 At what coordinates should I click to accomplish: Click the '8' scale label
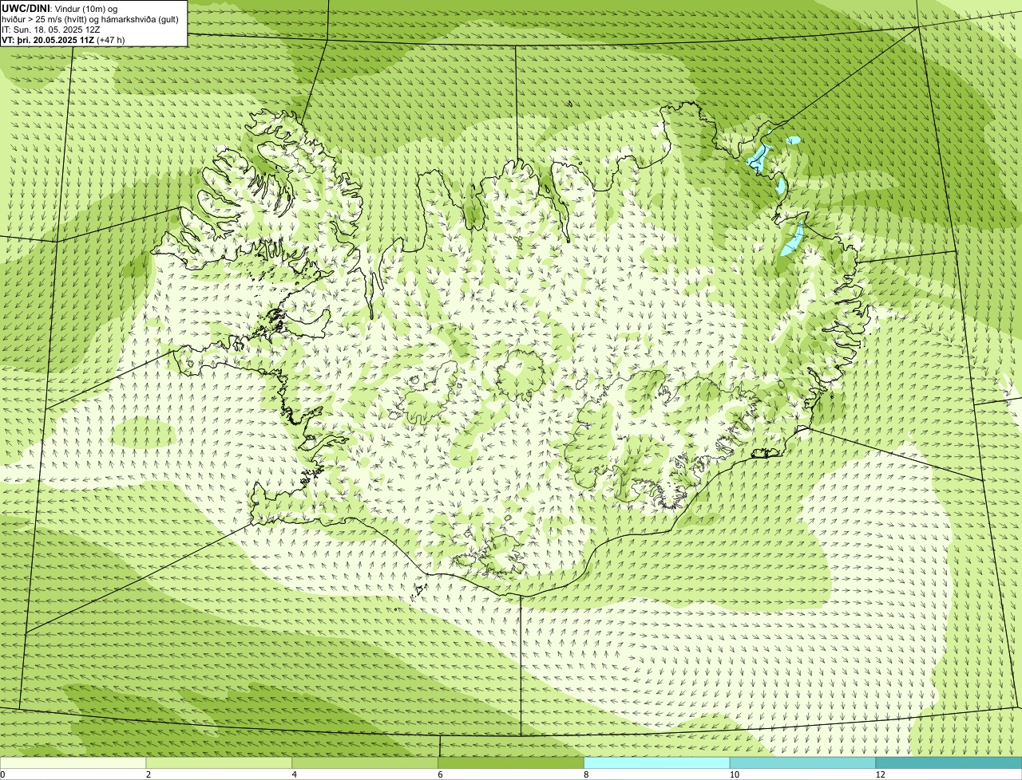click(586, 774)
